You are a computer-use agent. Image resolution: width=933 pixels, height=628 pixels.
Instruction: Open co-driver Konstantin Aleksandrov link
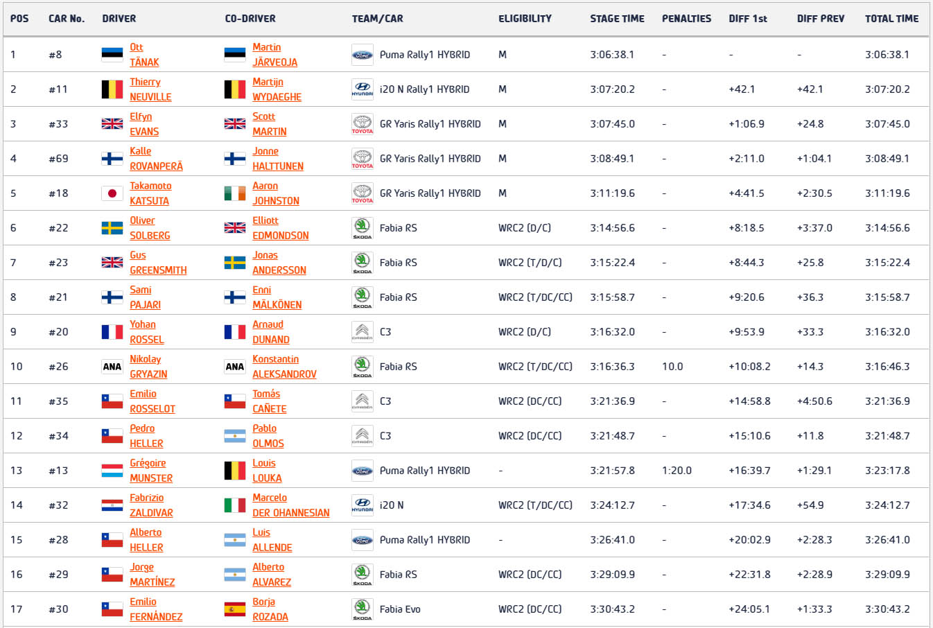tap(284, 367)
